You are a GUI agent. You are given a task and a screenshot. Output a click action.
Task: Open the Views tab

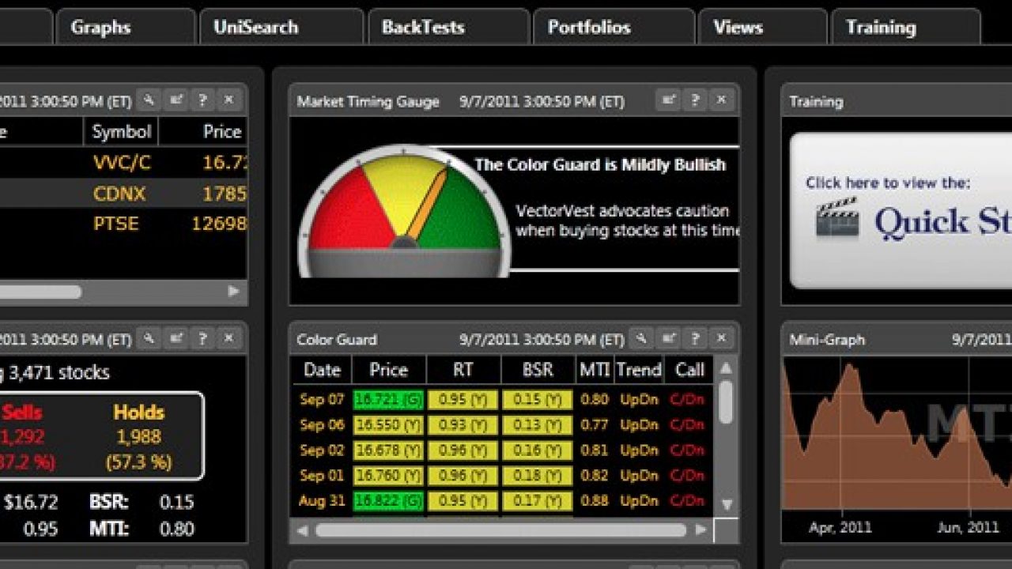tap(762, 27)
